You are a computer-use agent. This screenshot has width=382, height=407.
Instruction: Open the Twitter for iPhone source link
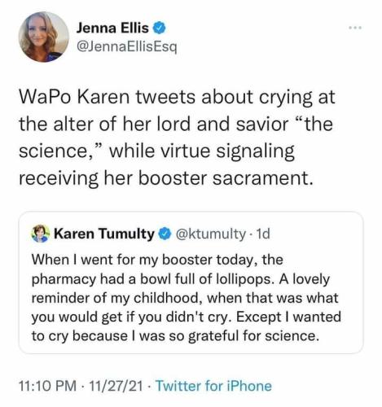pyautogui.click(x=213, y=386)
